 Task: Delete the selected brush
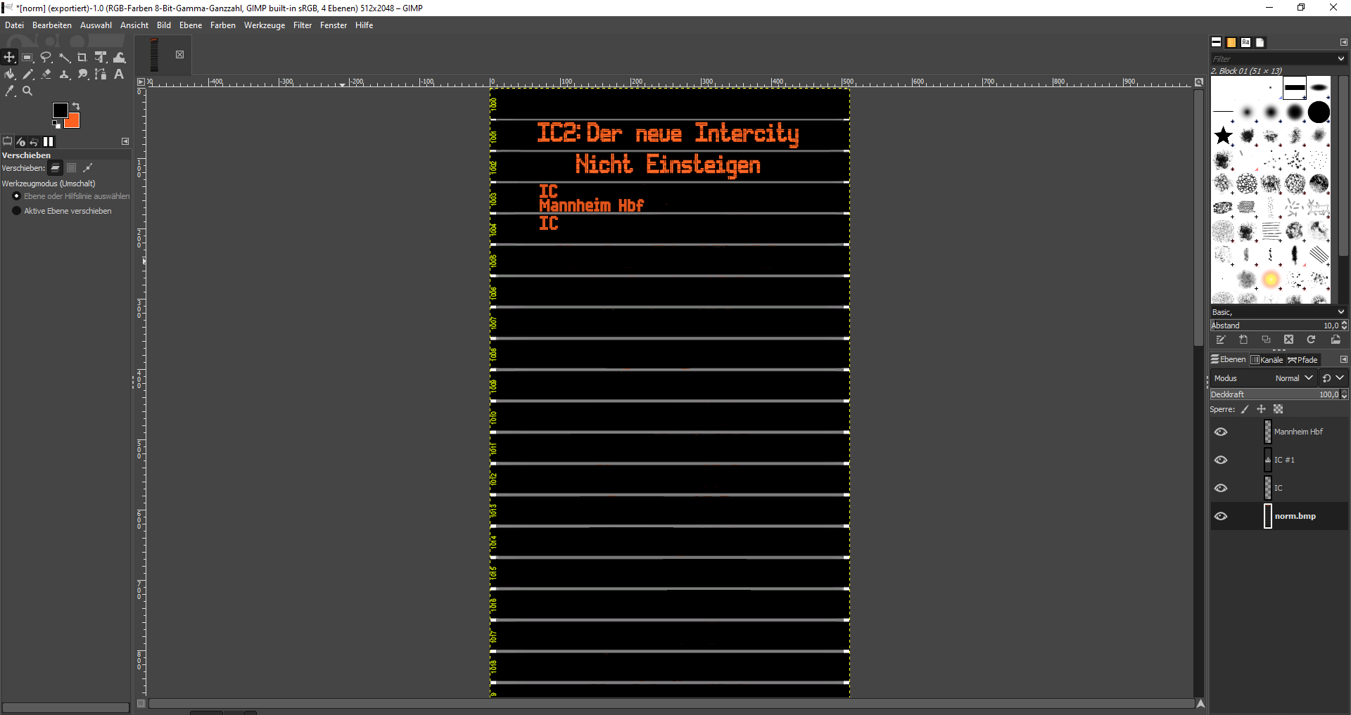1288,340
